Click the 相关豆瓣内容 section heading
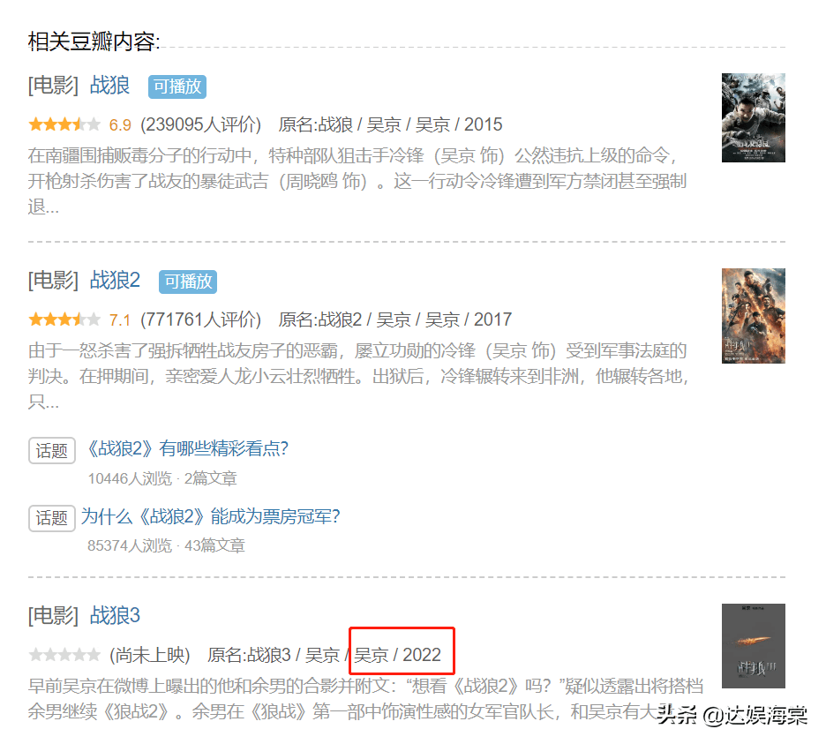This screenshot has width=826, height=744. [x=94, y=41]
